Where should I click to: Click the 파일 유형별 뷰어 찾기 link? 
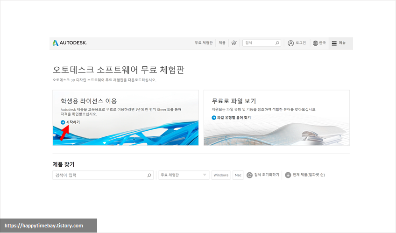[x=234, y=118]
